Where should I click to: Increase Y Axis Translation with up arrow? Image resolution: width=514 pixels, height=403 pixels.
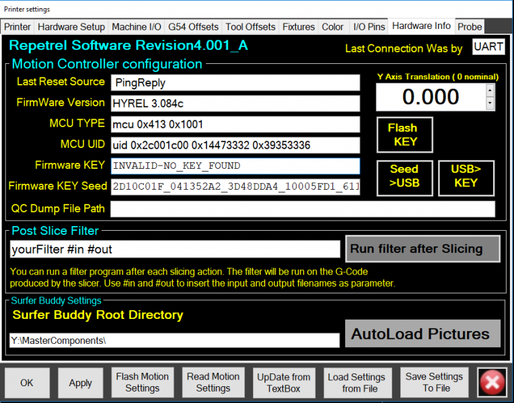(490, 91)
